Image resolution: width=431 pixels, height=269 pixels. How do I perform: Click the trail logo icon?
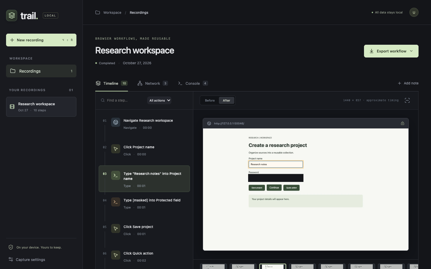tap(12, 15)
